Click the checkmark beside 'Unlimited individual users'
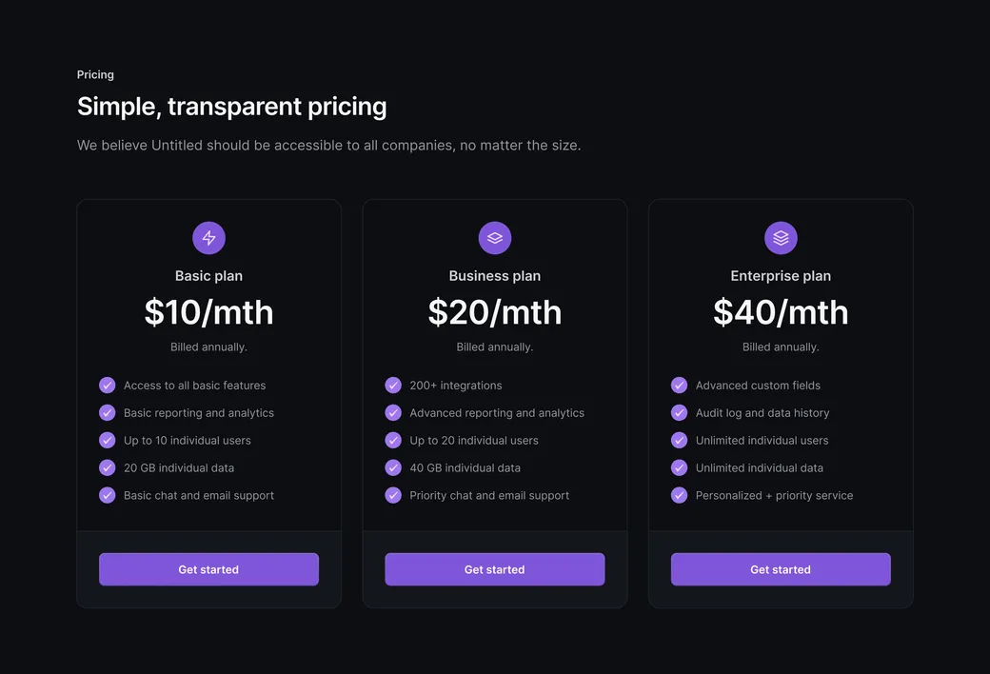 (679, 440)
